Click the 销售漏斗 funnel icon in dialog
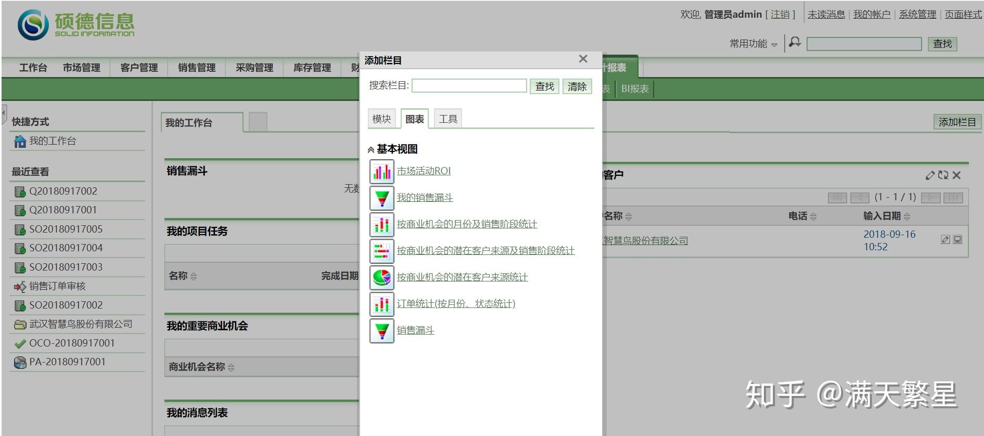Viewport: 984px width, 436px height. (x=381, y=331)
